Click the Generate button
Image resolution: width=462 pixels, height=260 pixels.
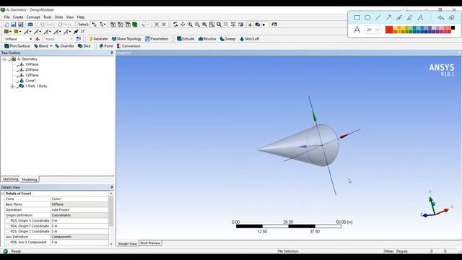coord(98,39)
